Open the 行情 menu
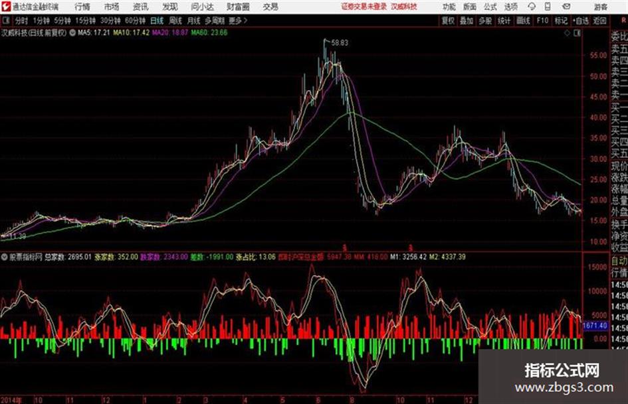The image size is (628, 404). tap(82, 7)
